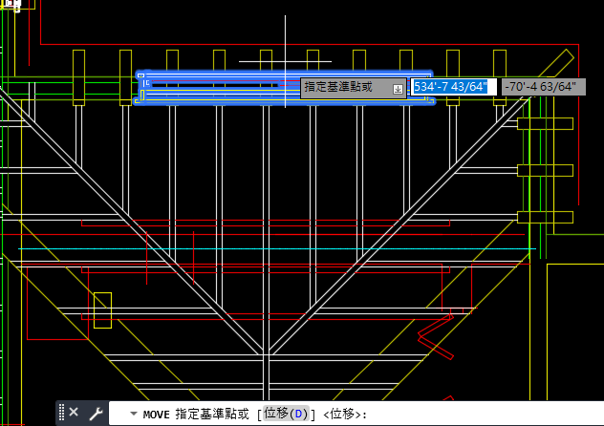Screen dimensions: 604x426
Task: Choose the 位移(D) displacement option
Action: coord(286,414)
